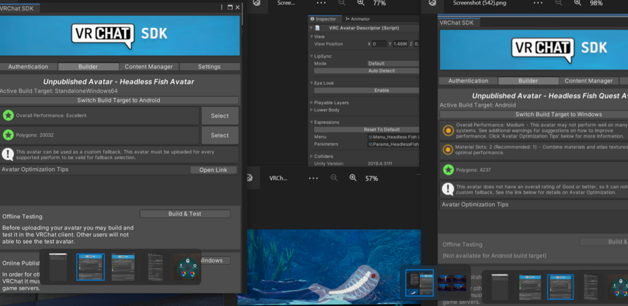Click green star beside Polygons: 20032
This screenshot has width=628, height=306.
pyautogui.click(x=8, y=135)
